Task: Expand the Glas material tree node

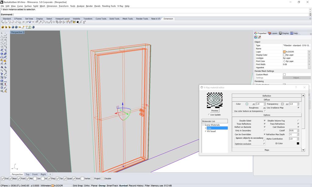Action: tap(206, 128)
